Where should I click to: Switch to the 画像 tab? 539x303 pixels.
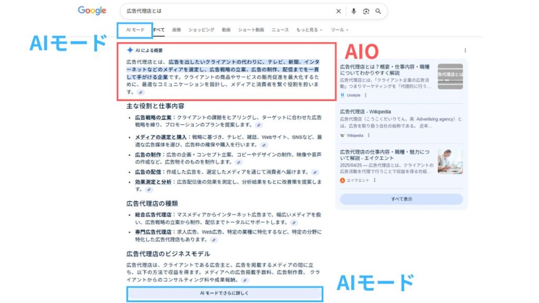176,30
